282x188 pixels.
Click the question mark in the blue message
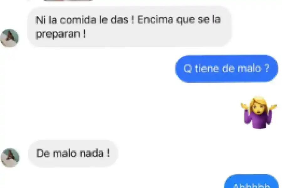(267, 69)
